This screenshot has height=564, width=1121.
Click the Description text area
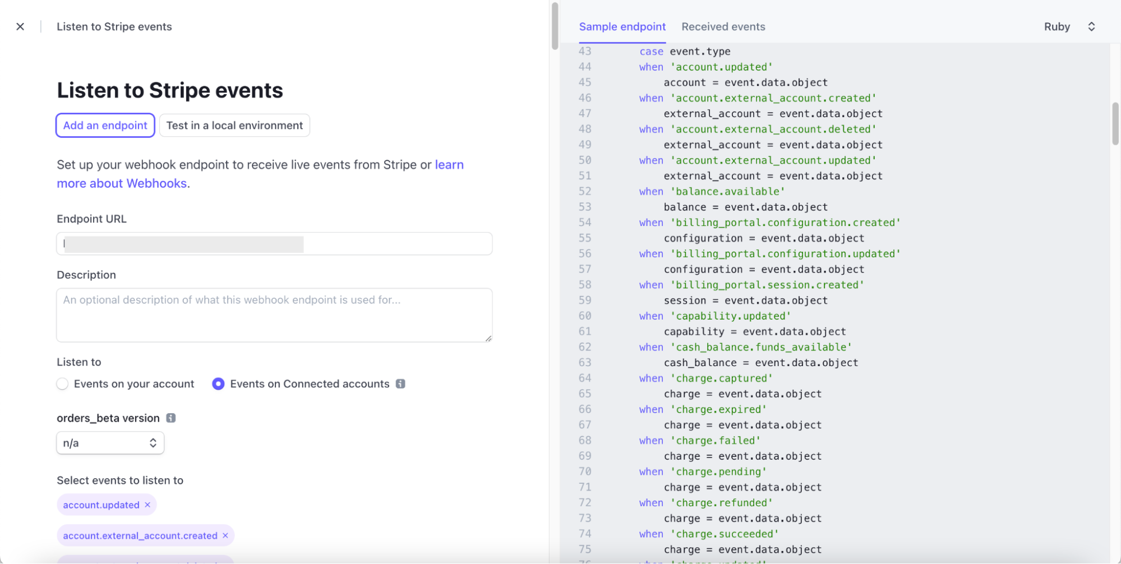(x=274, y=315)
